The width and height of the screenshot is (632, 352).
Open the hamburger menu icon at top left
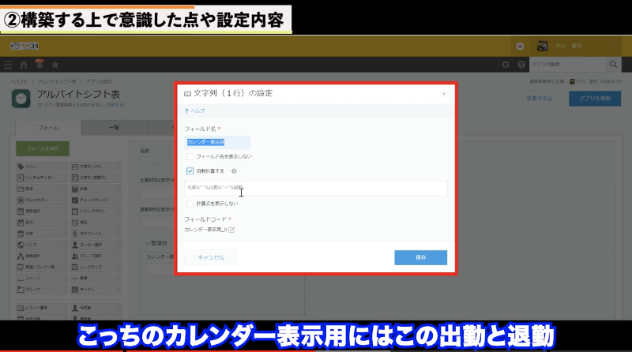tap(8, 64)
